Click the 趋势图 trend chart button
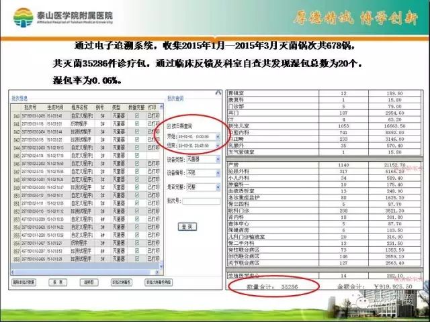Image resolution: width=430 pixels, height=322 pixels. pyautogui.click(x=89, y=282)
